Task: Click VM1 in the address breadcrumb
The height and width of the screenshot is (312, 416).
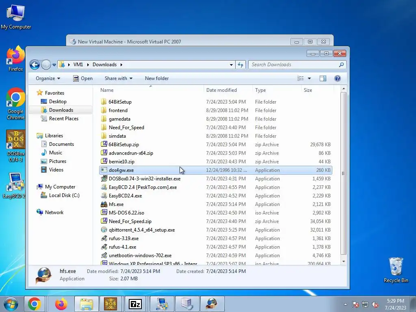Action: coord(78,65)
